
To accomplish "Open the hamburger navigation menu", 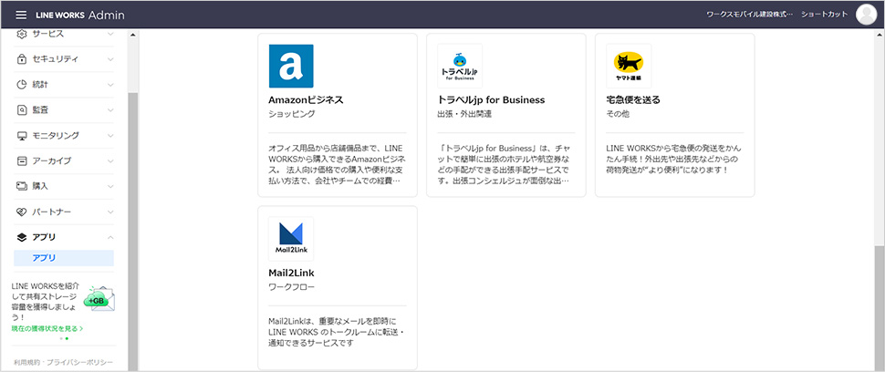I will [x=21, y=15].
